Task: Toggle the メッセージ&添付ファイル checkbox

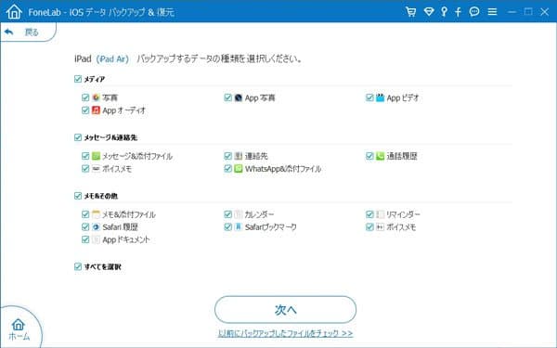Action: click(x=85, y=156)
